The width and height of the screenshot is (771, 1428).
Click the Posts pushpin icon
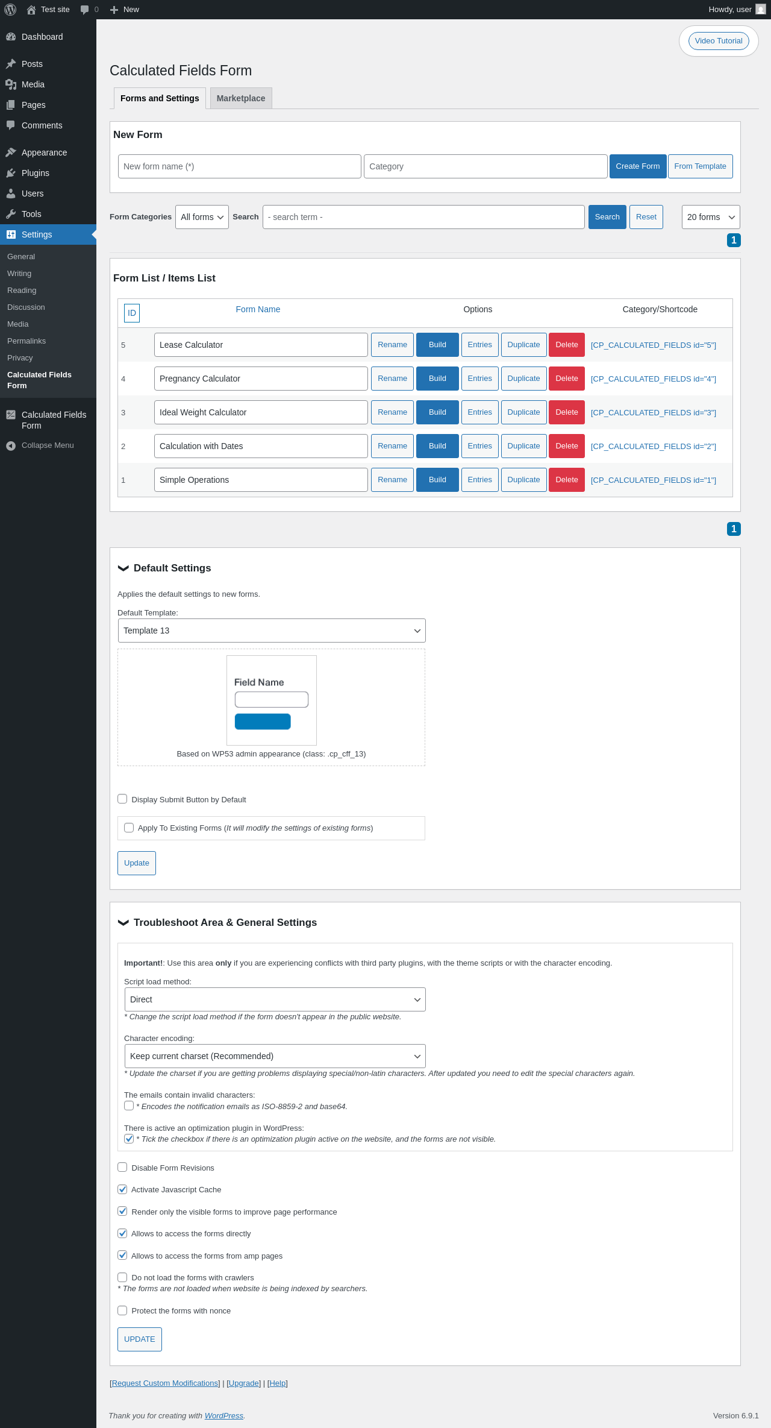tap(11, 64)
